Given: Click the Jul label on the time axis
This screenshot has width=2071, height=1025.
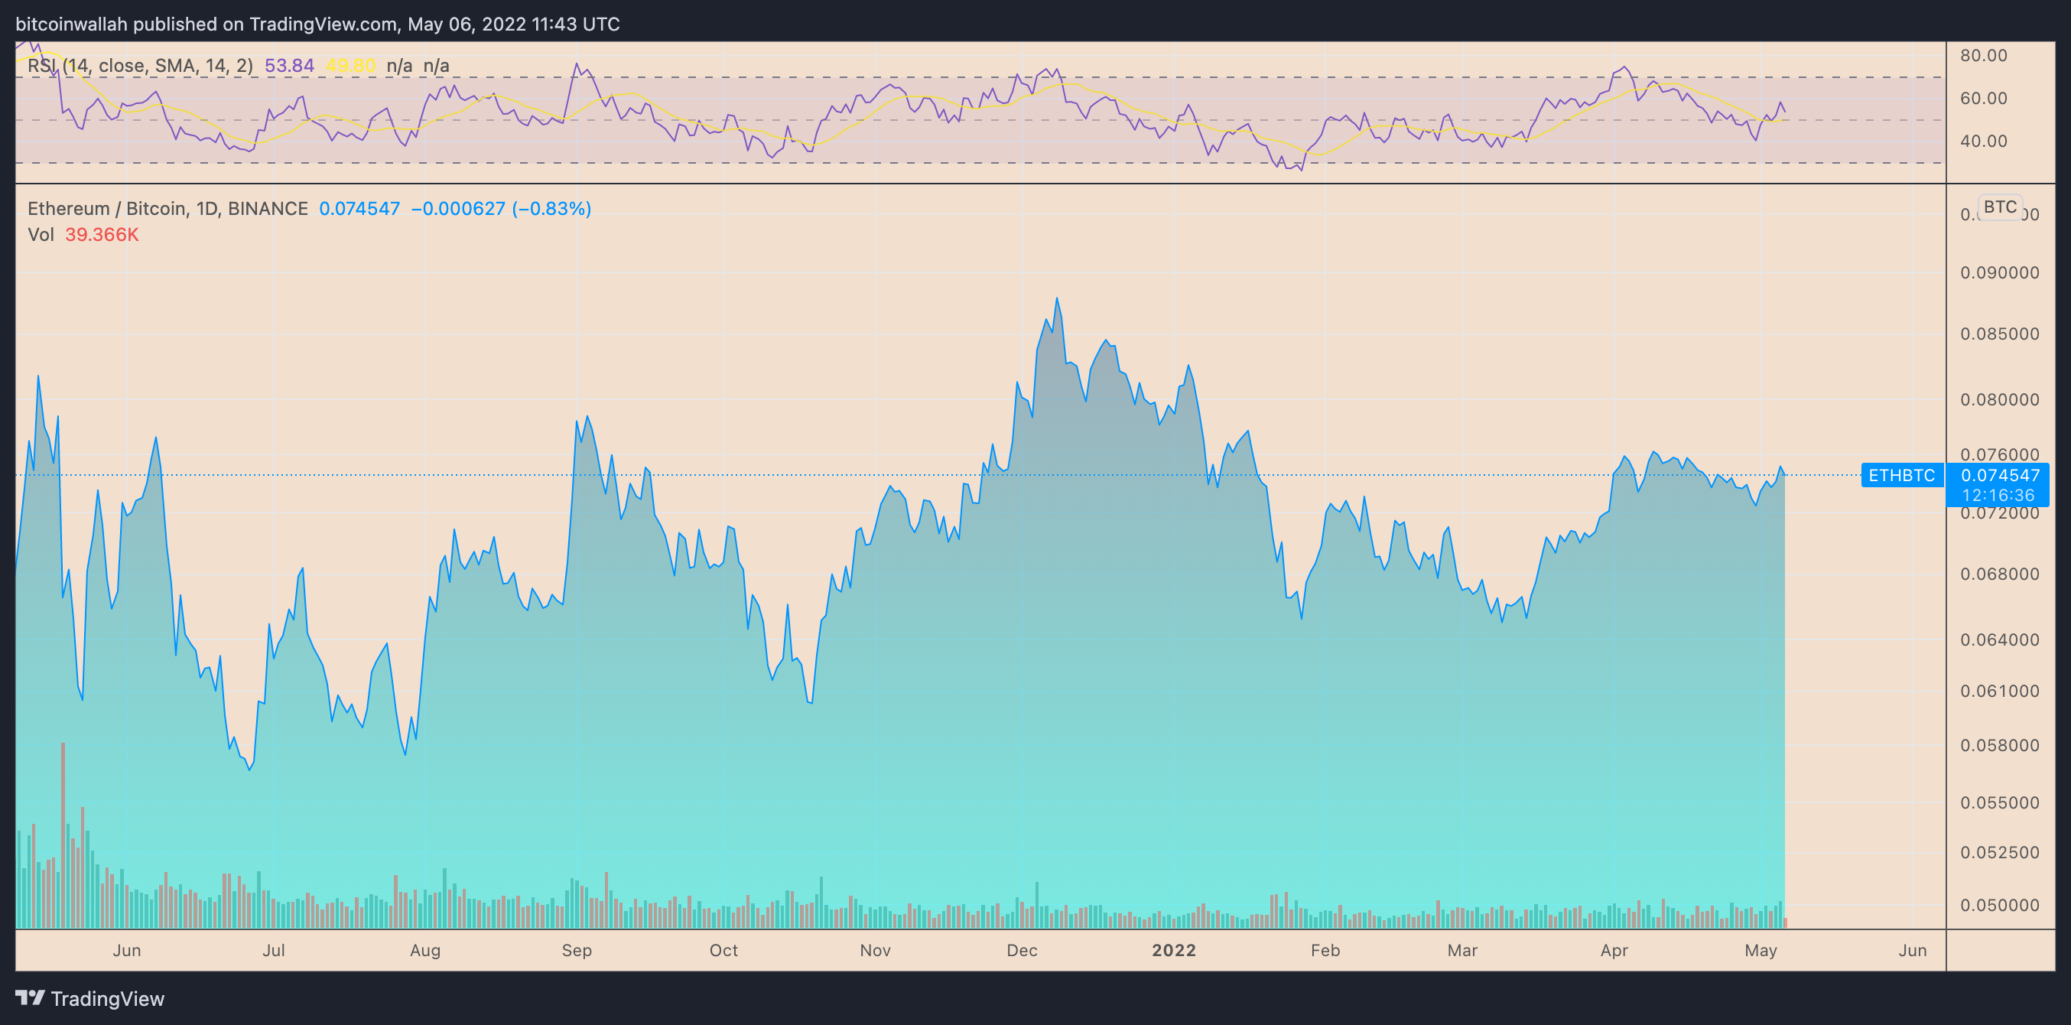Looking at the screenshot, I should [273, 950].
